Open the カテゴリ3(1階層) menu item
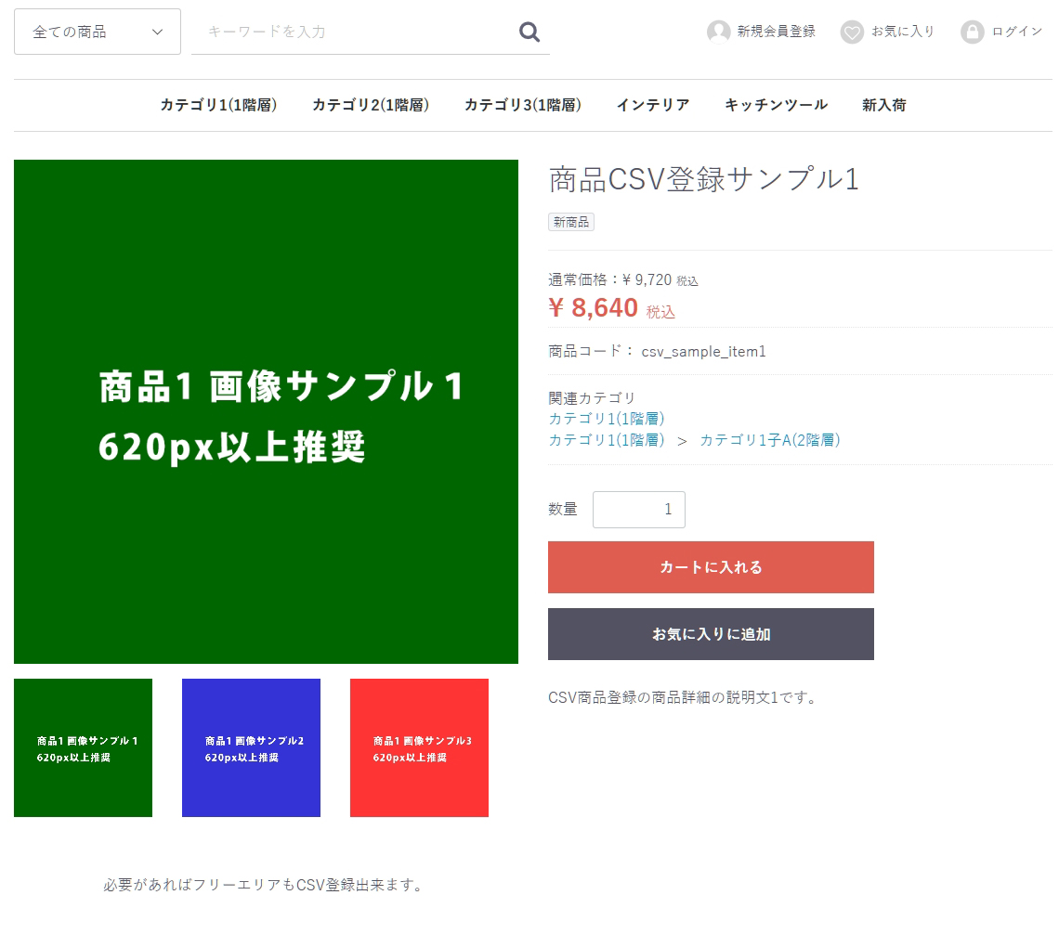Image resolution: width=1059 pixels, height=934 pixels. [523, 105]
